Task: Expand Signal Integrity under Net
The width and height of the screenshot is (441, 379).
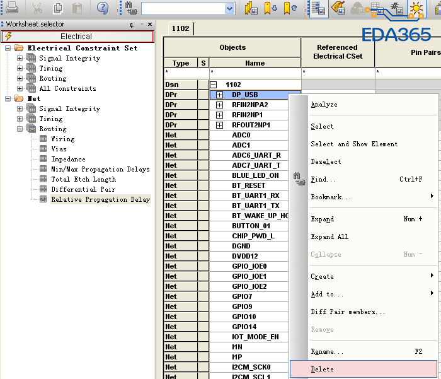Action: [20, 108]
